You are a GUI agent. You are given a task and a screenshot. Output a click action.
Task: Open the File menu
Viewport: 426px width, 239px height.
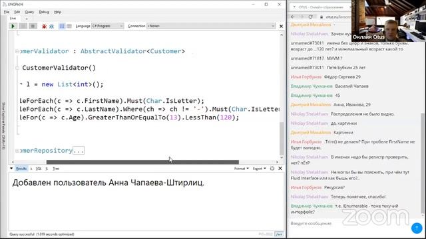click(x=7, y=12)
